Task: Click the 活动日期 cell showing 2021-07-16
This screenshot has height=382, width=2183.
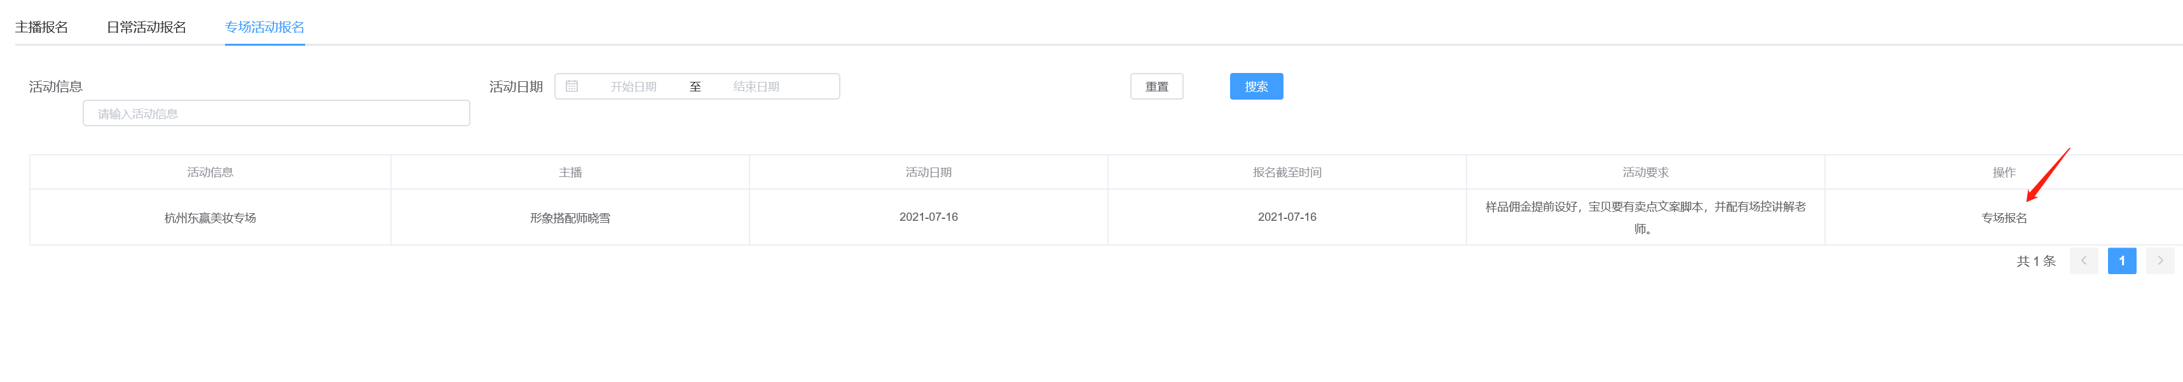Action: pyautogui.click(x=928, y=217)
